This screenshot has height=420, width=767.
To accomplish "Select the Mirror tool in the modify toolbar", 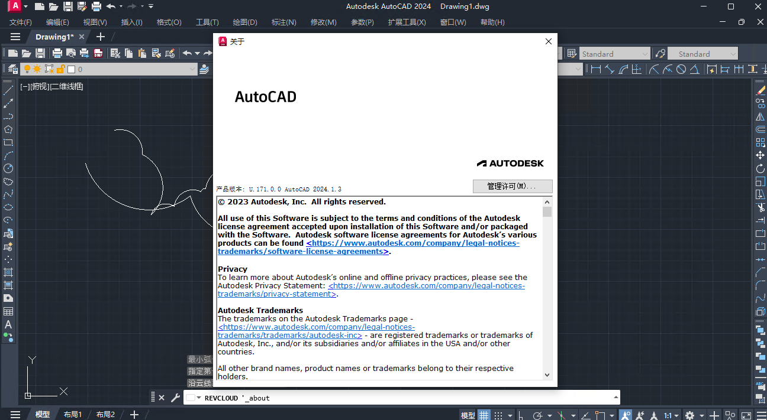I will tap(761, 116).
